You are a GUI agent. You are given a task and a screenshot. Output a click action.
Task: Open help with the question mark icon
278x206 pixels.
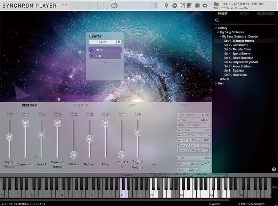(274, 169)
